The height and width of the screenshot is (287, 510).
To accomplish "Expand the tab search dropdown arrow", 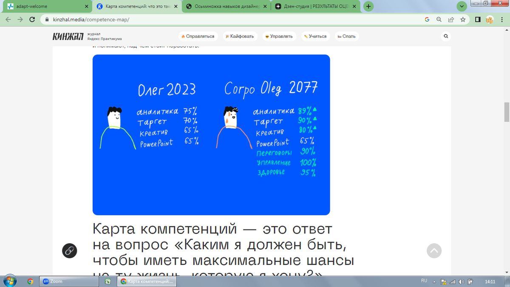I will [x=462, y=6].
